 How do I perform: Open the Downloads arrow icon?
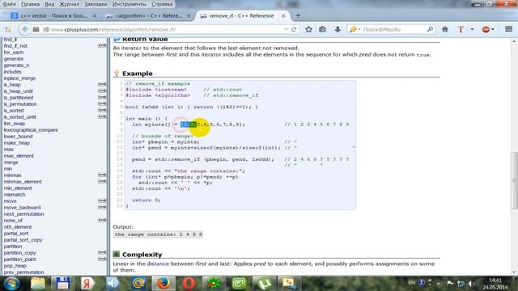coord(338,29)
